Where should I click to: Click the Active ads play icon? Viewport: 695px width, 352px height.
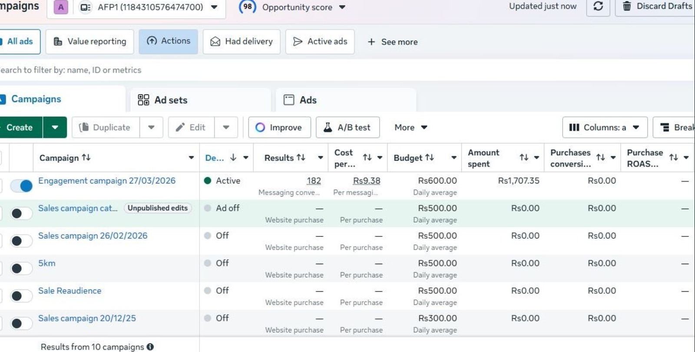tap(298, 41)
